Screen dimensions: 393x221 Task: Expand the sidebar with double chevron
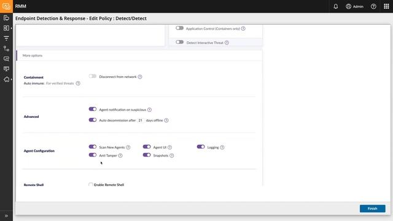click(x=6, y=215)
